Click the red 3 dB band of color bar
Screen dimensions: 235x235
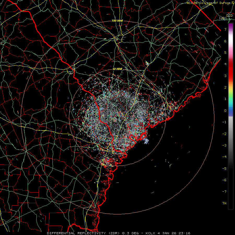(231, 76)
